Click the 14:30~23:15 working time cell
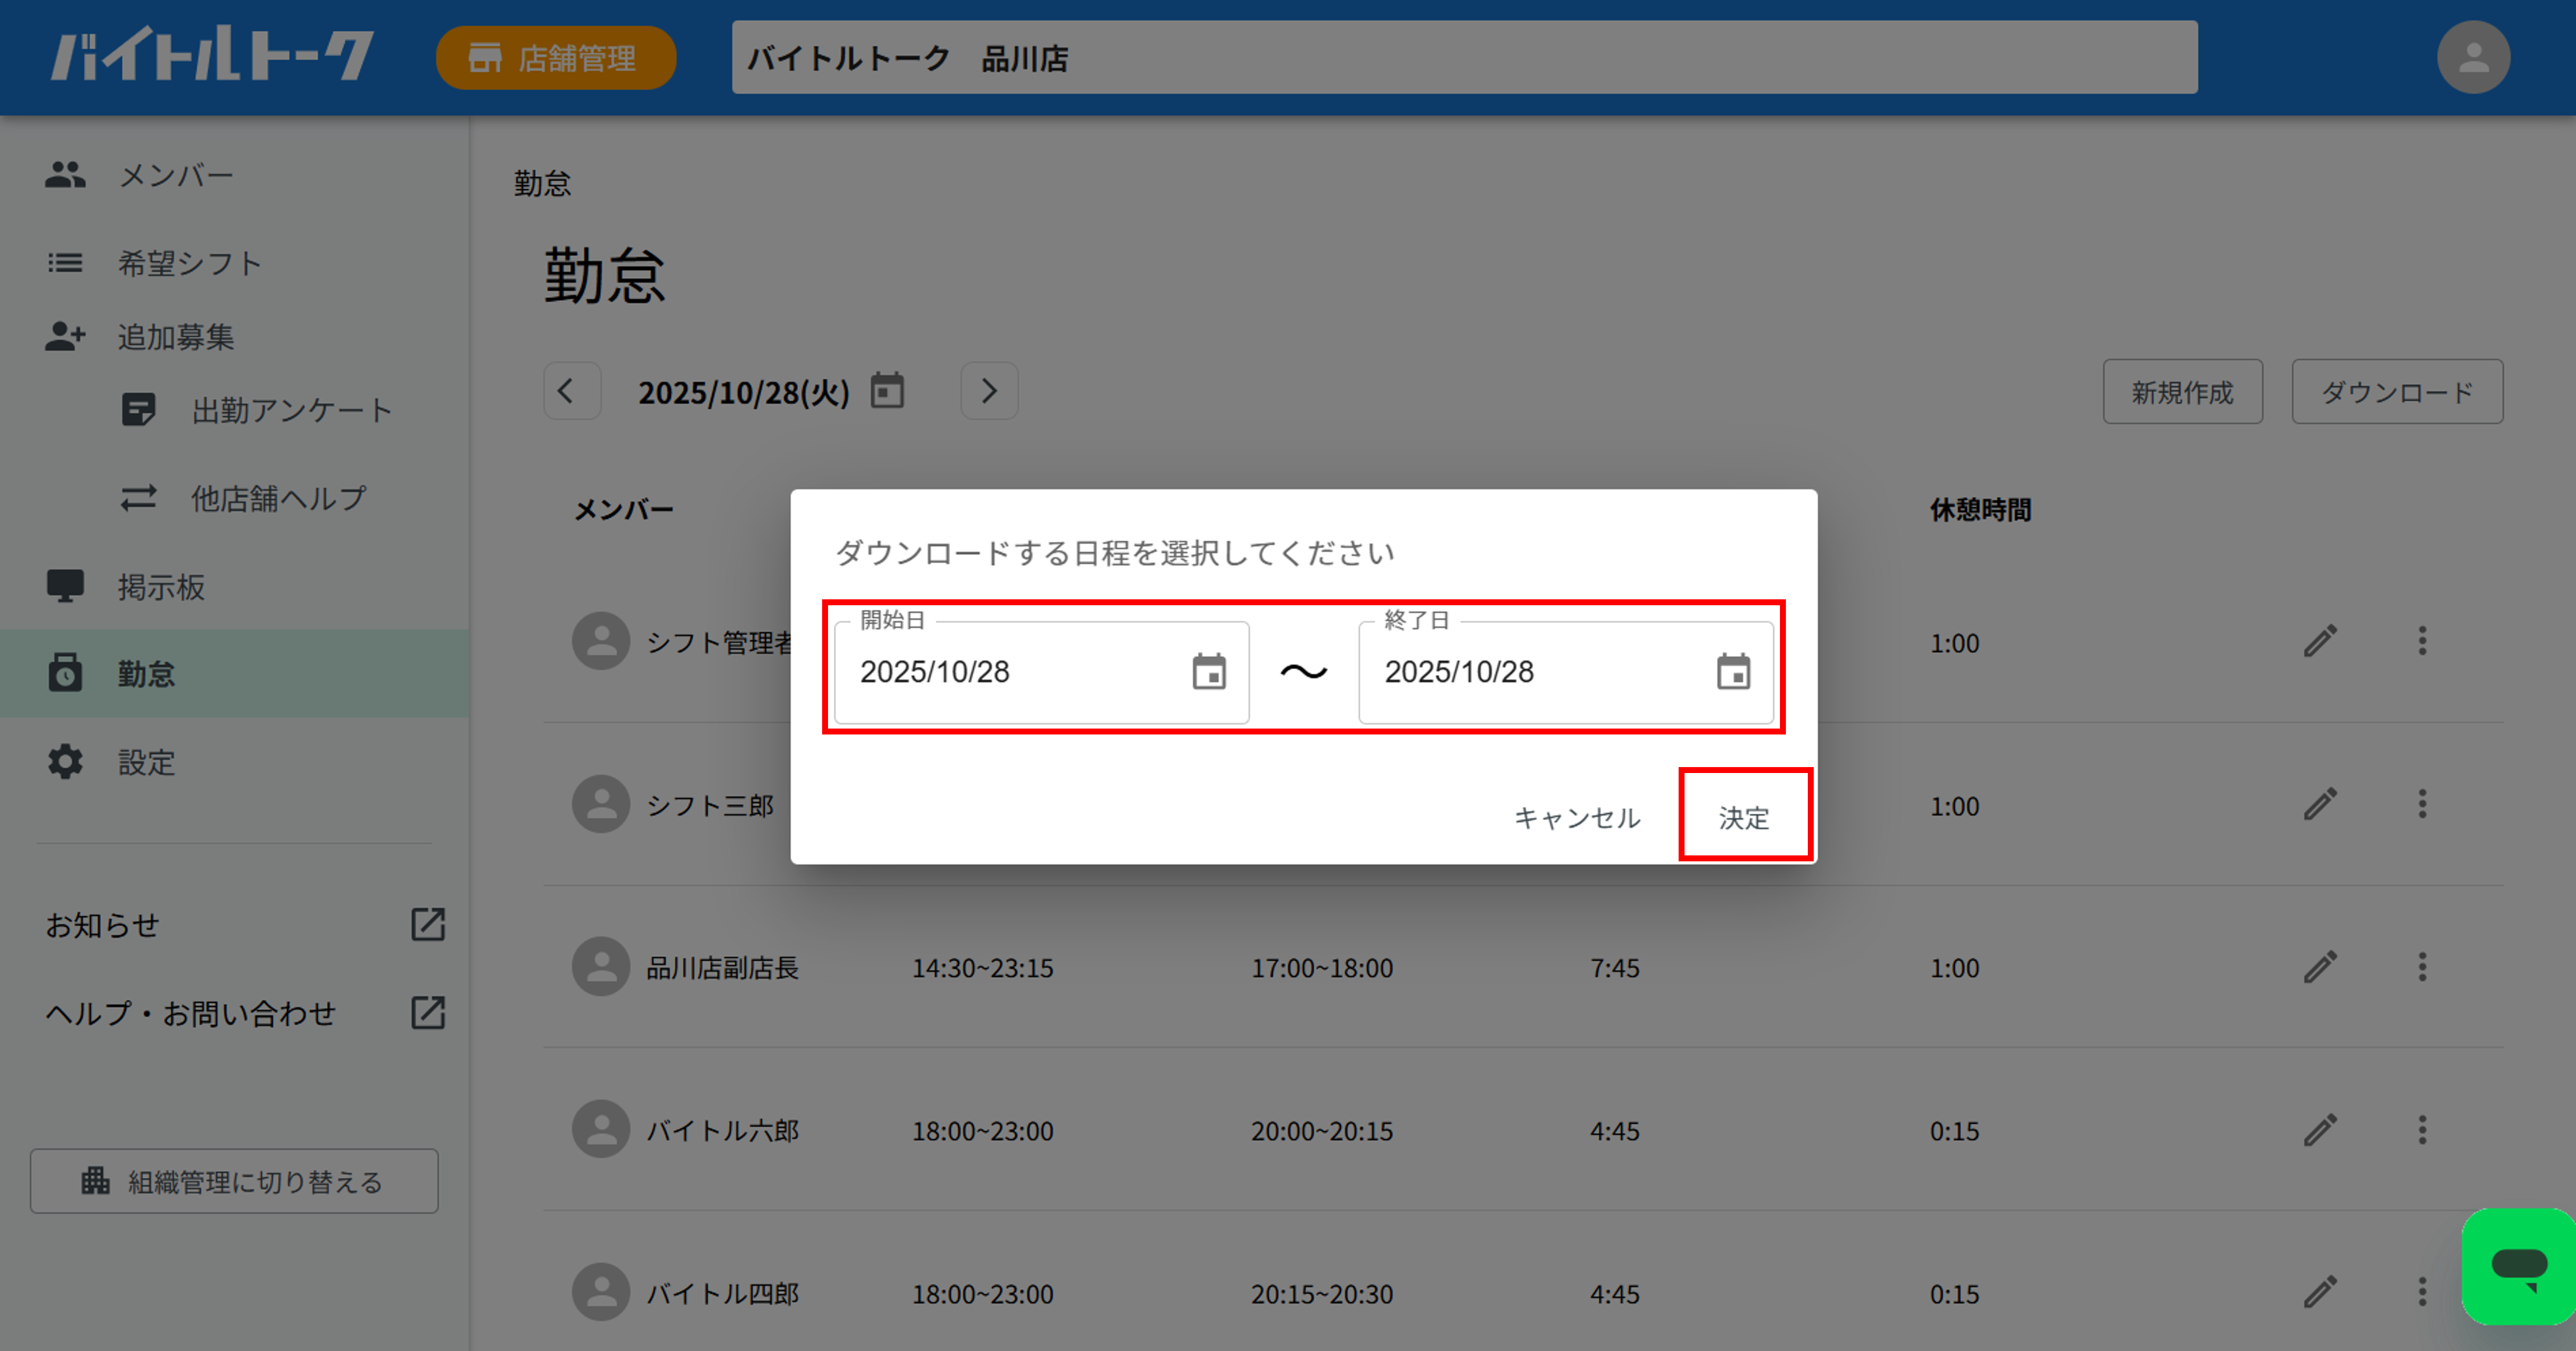 (982, 968)
